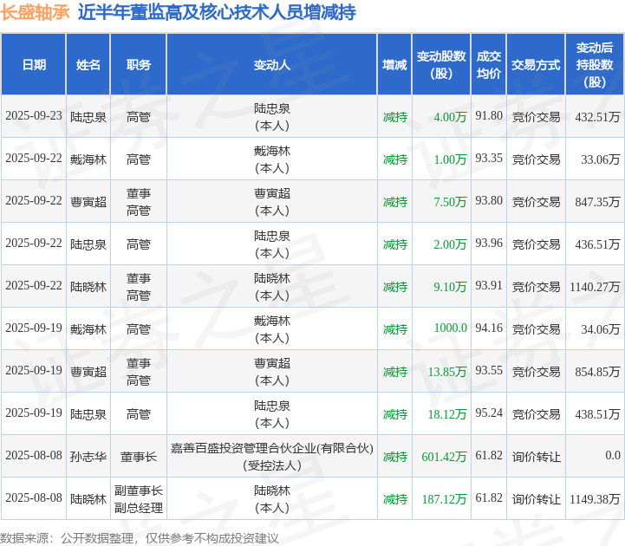Click the price 93.35
This screenshot has height=546, width=625.
click(x=489, y=159)
